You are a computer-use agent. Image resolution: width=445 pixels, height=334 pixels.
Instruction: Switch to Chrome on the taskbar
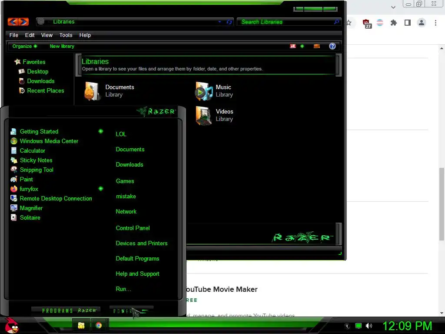[x=99, y=325]
